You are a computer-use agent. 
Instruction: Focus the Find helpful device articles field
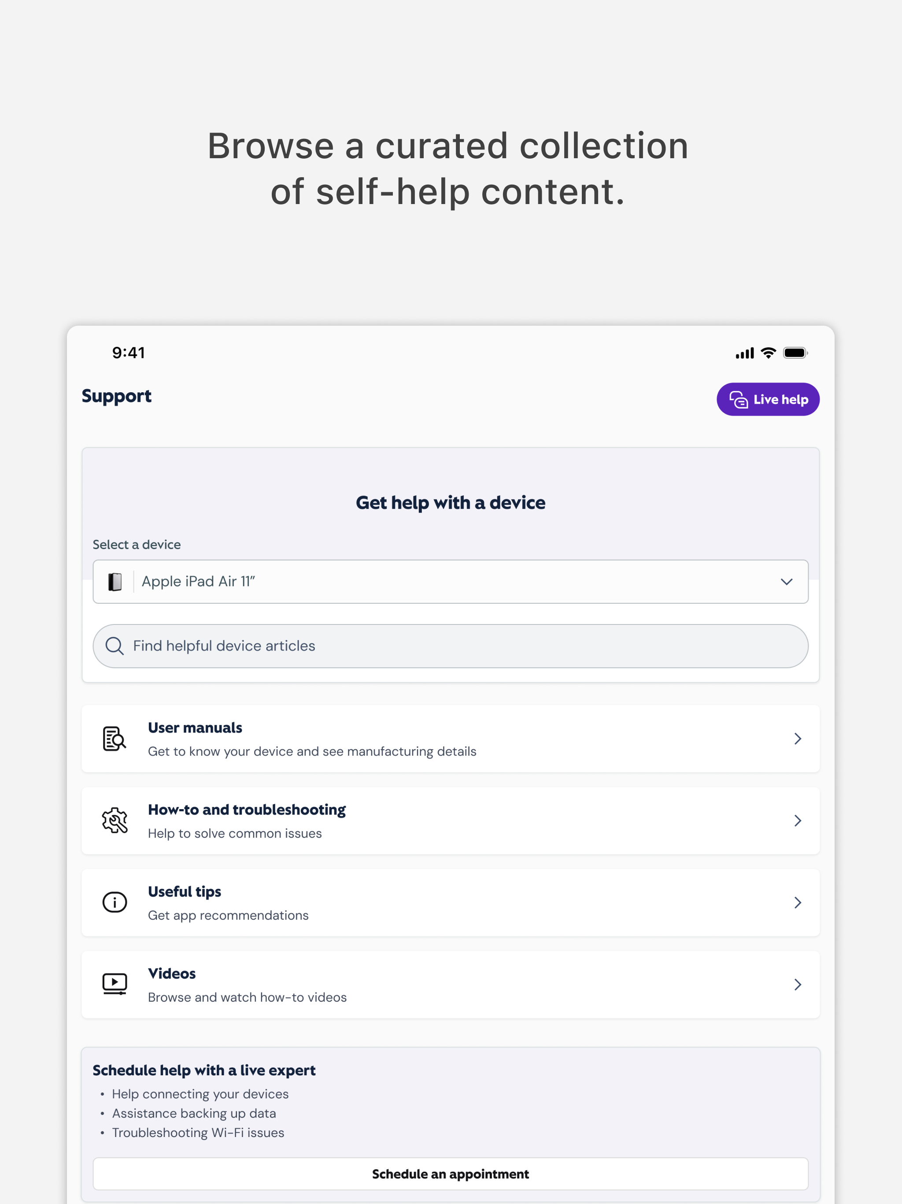pyautogui.click(x=451, y=646)
